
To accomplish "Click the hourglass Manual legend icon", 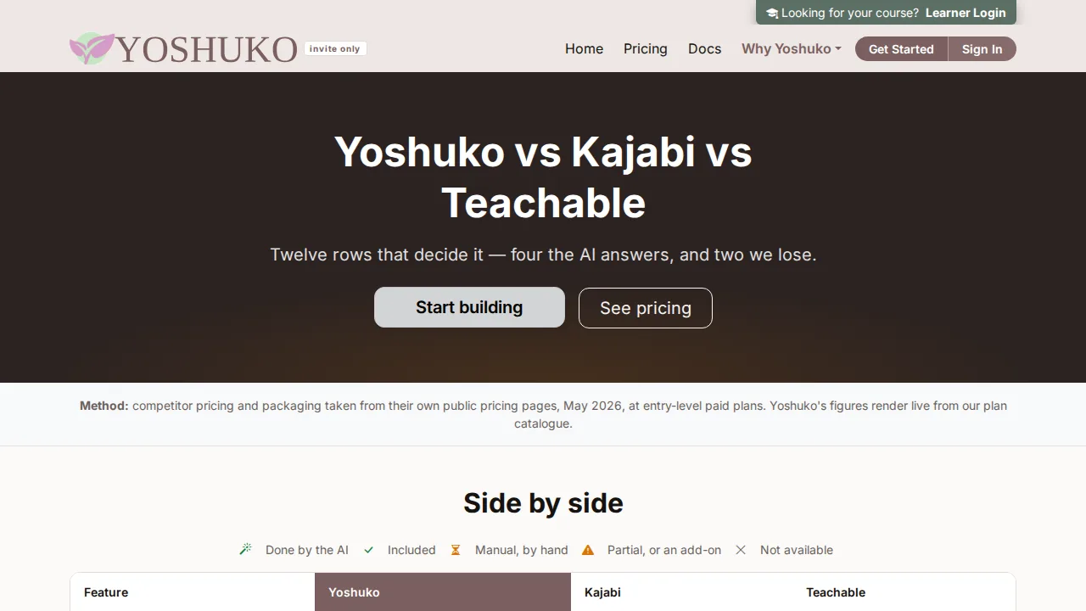I will pos(456,550).
